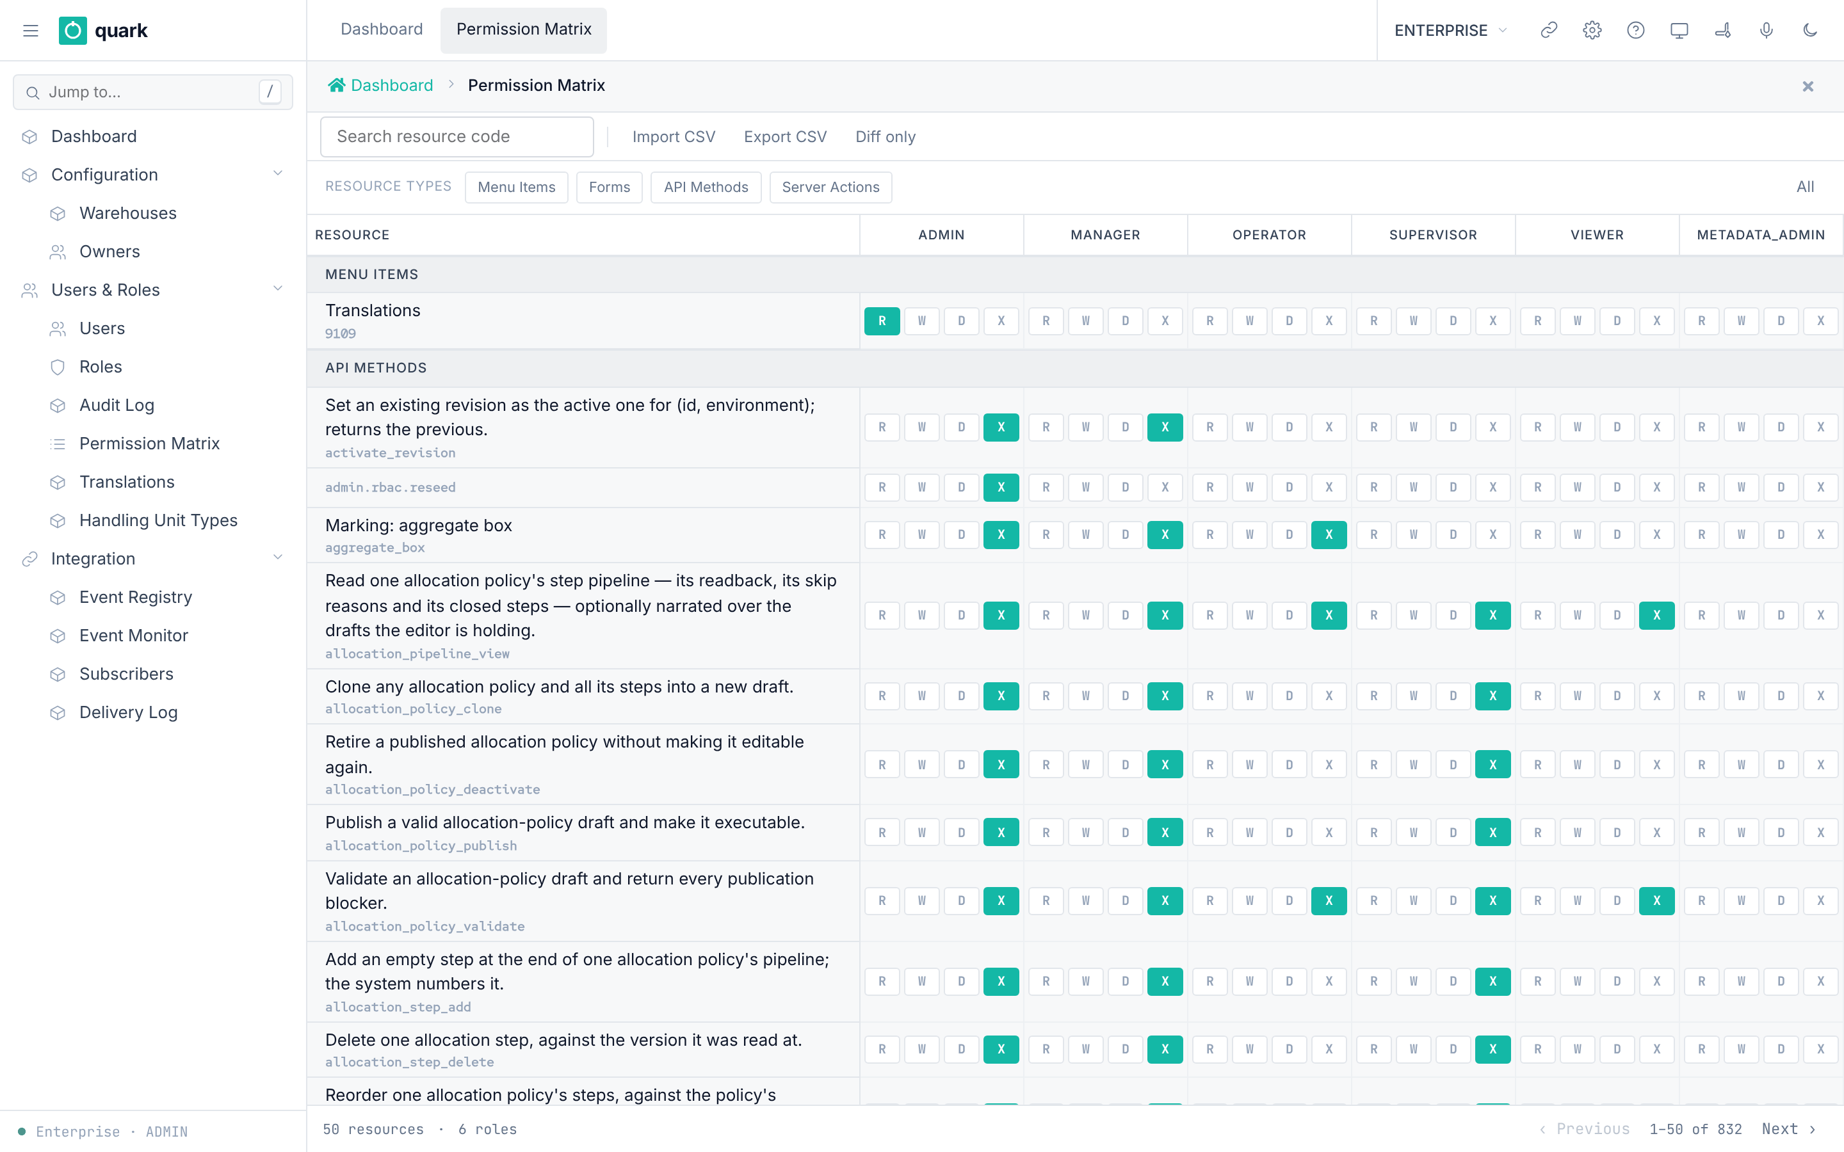Filter by Server Actions resource type
The width and height of the screenshot is (1844, 1152).
830,188
